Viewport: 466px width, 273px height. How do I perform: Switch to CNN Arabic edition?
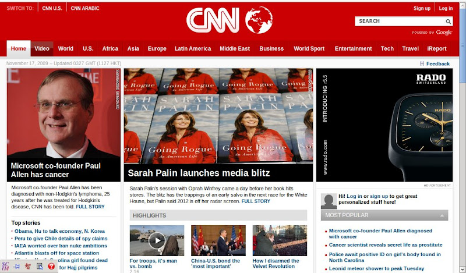pyautogui.click(x=85, y=8)
